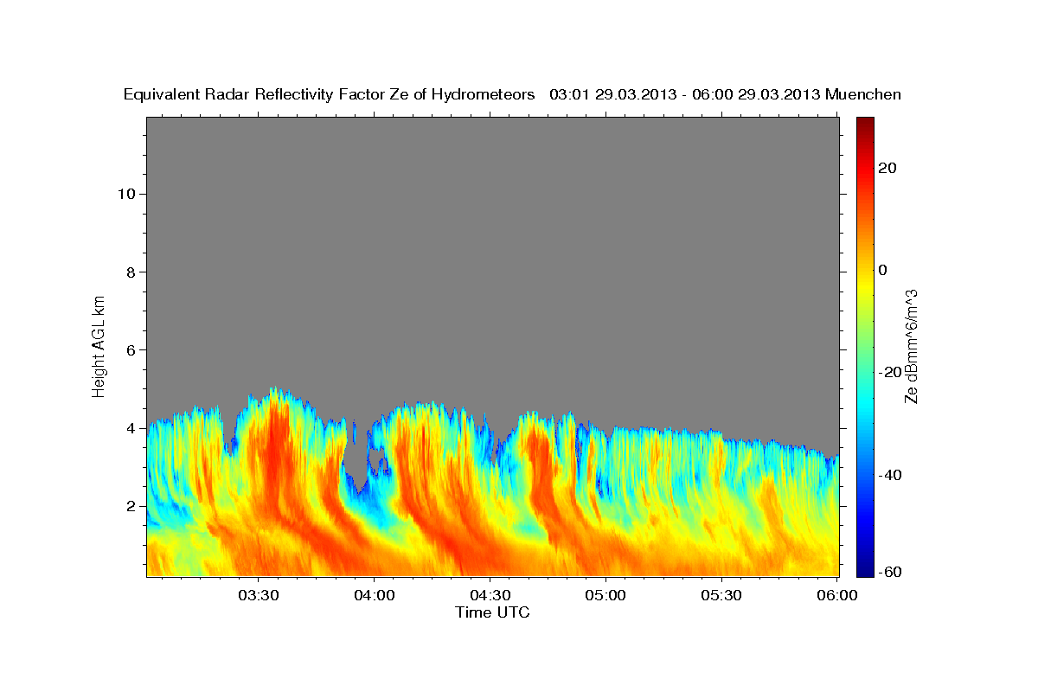Viewport: 1038px width, 692px height.
Task: Click the colorbar label 'Ze dBmm^6/m^3'
Action: [x=911, y=346]
